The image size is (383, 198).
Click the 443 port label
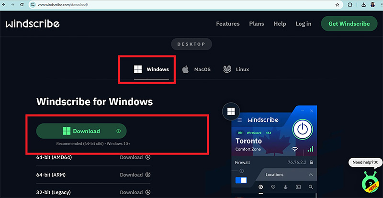(269, 132)
